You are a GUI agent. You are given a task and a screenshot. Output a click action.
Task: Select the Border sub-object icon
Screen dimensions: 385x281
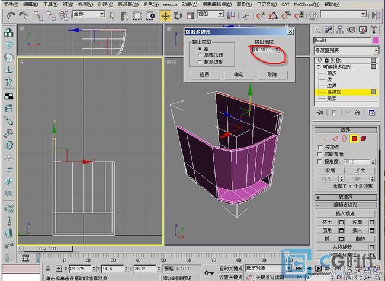tap(344, 139)
